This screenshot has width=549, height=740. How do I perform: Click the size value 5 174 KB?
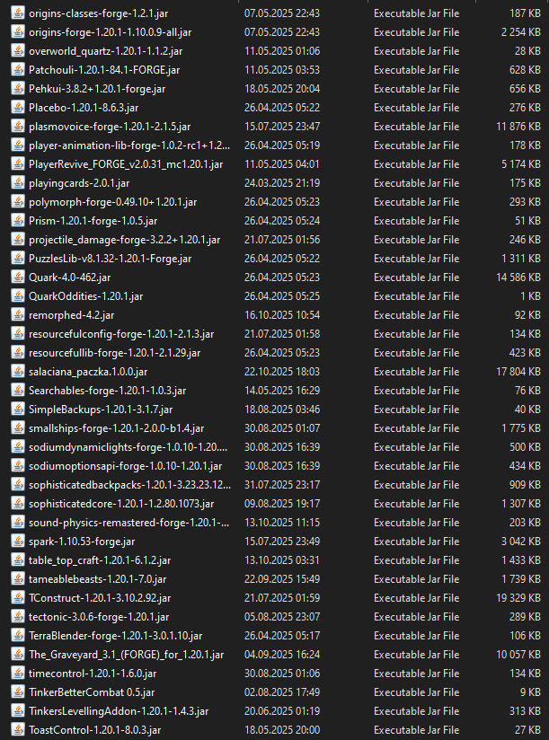(x=520, y=164)
